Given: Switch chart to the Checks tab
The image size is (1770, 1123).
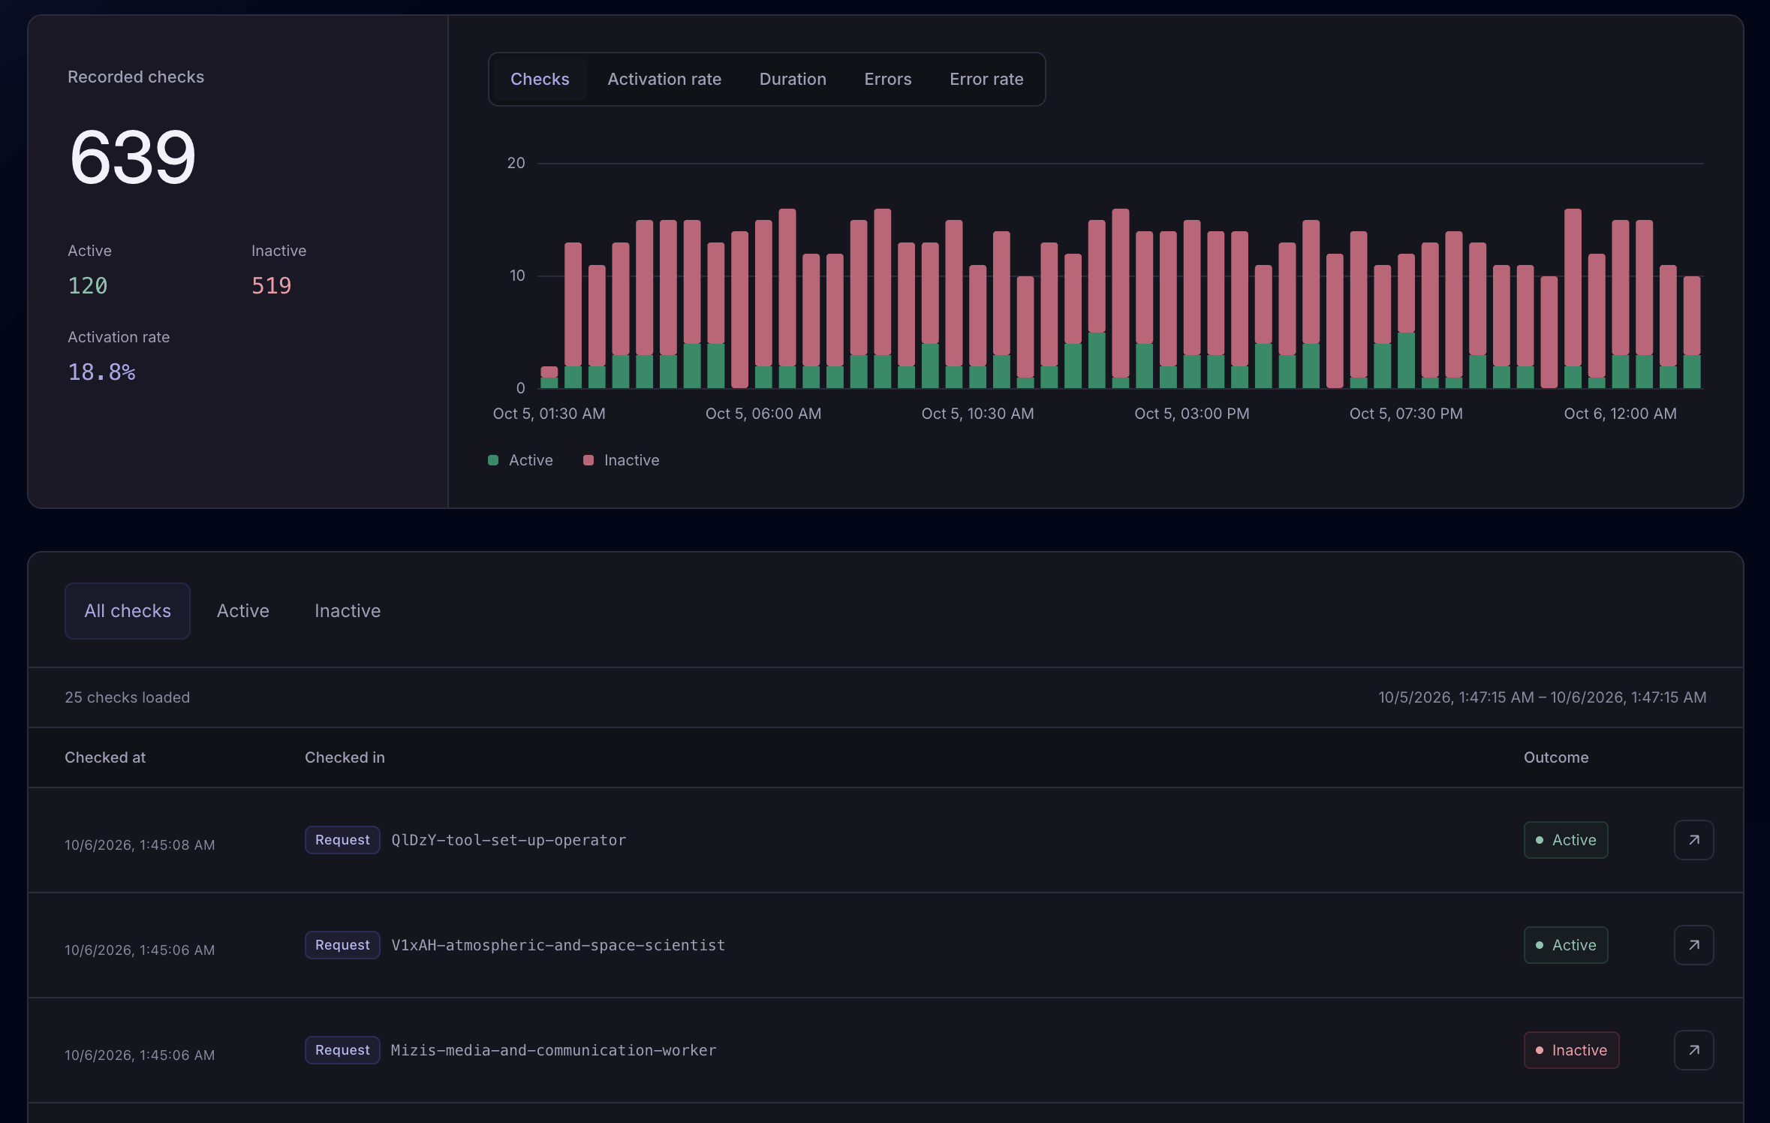Looking at the screenshot, I should pos(540,79).
